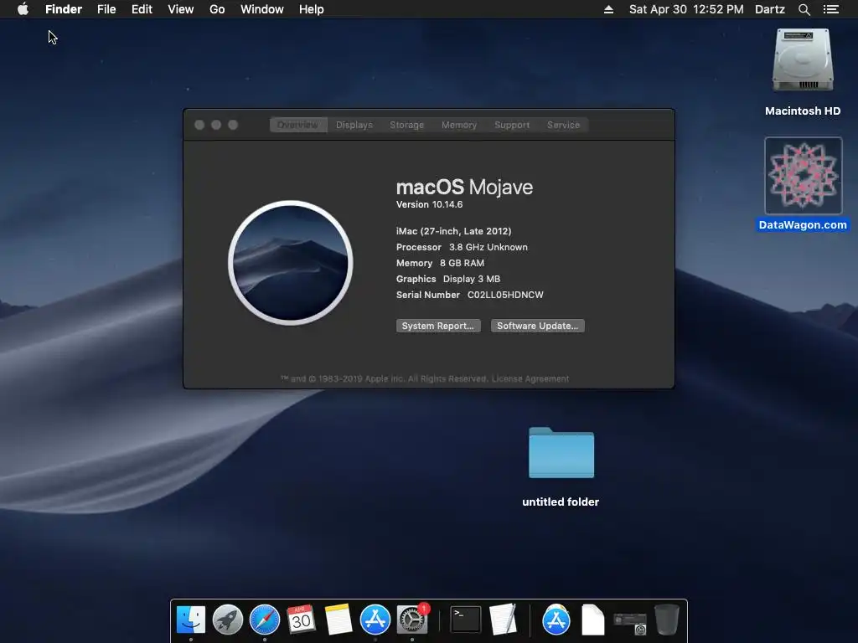Select the untitled folder on desktop
858x643 pixels.
tap(561, 453)
